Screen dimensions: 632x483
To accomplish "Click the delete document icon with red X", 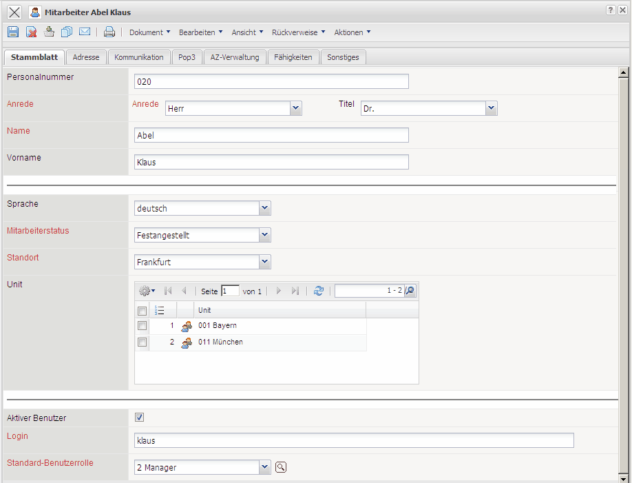I will tap(31, 32).
